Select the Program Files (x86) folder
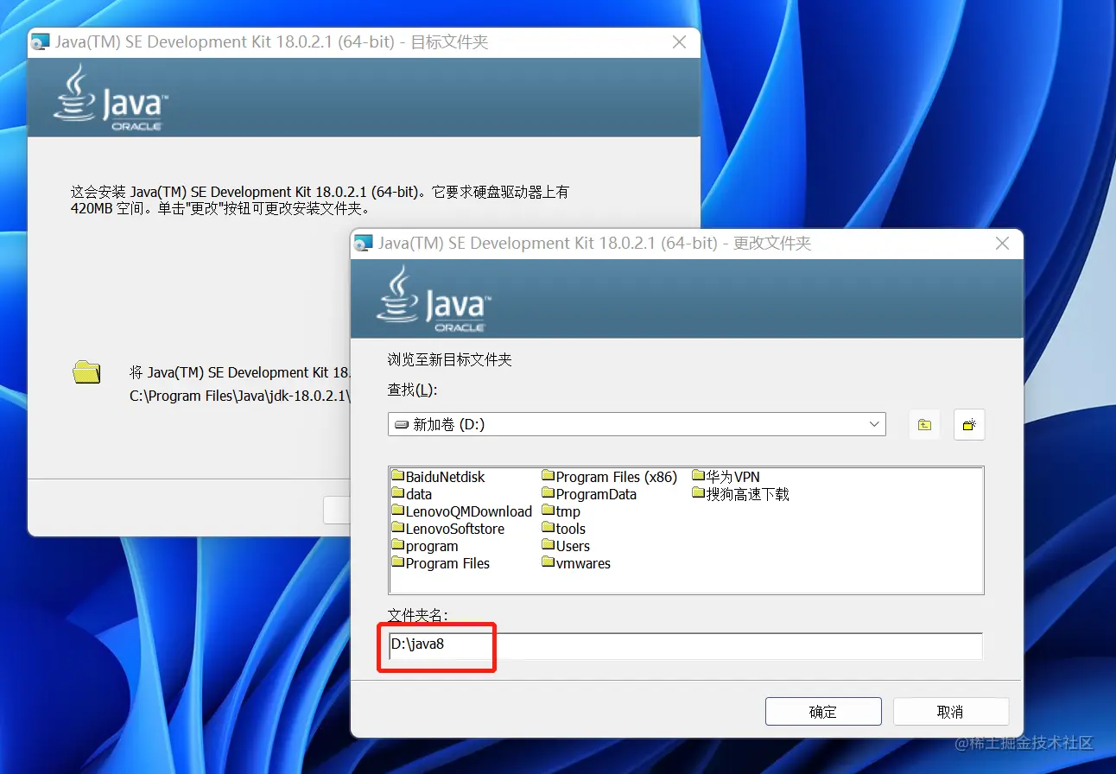The image size is (1116, 774). click(x=610, y=477)
